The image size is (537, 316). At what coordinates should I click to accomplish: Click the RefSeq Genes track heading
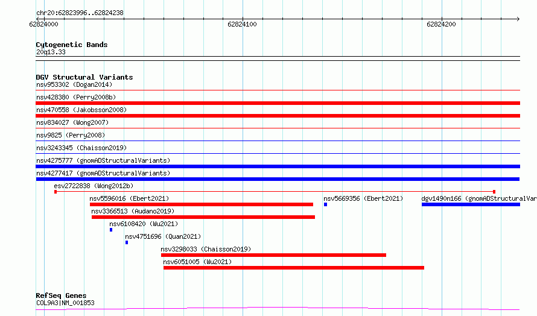(61, 295)
